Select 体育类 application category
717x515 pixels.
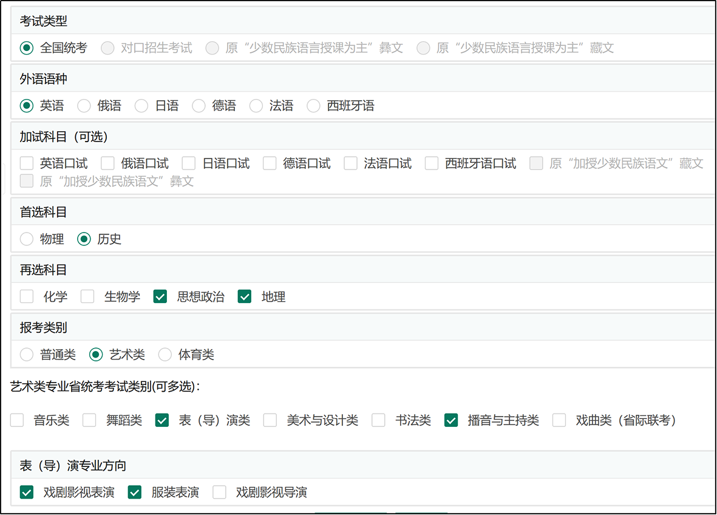(165, 355)
